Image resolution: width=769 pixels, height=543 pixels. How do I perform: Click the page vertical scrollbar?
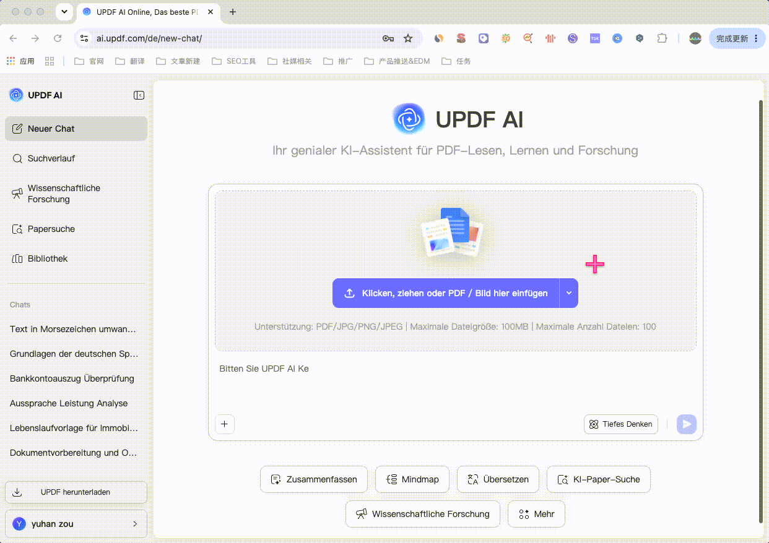coord(761,311)
